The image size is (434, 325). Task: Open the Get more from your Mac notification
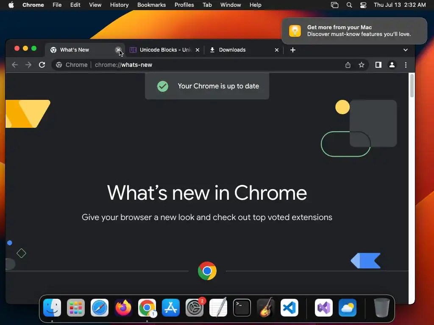[x=354, y=30]
